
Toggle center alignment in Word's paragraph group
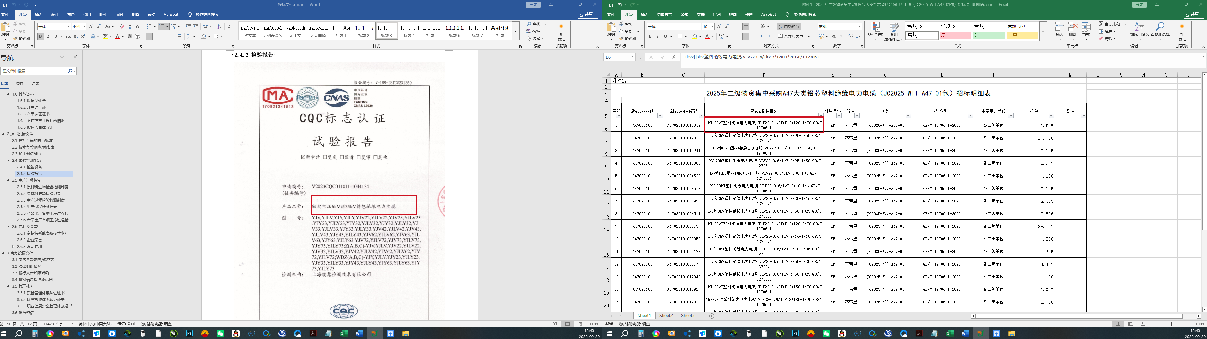[x=157, y=37]
